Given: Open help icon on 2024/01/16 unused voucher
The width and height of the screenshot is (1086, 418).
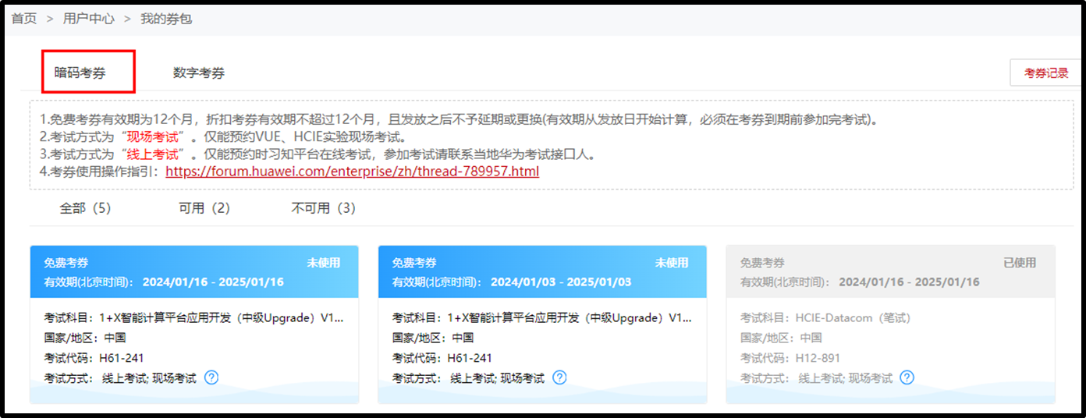Looking at the screenshot, I should [x=211, y=378].
